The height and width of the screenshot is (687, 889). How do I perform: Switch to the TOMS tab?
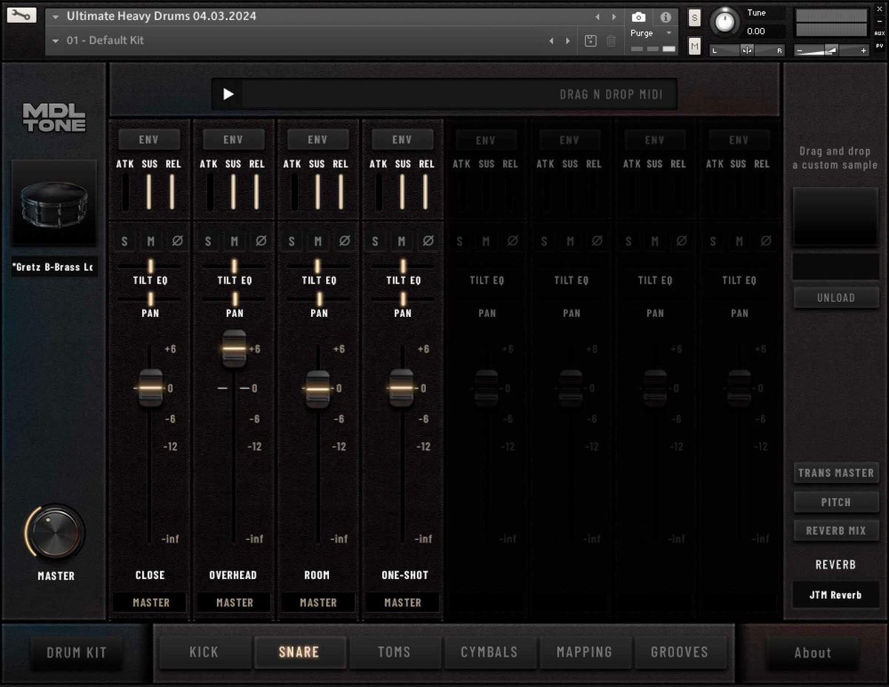tap(394, 652)
